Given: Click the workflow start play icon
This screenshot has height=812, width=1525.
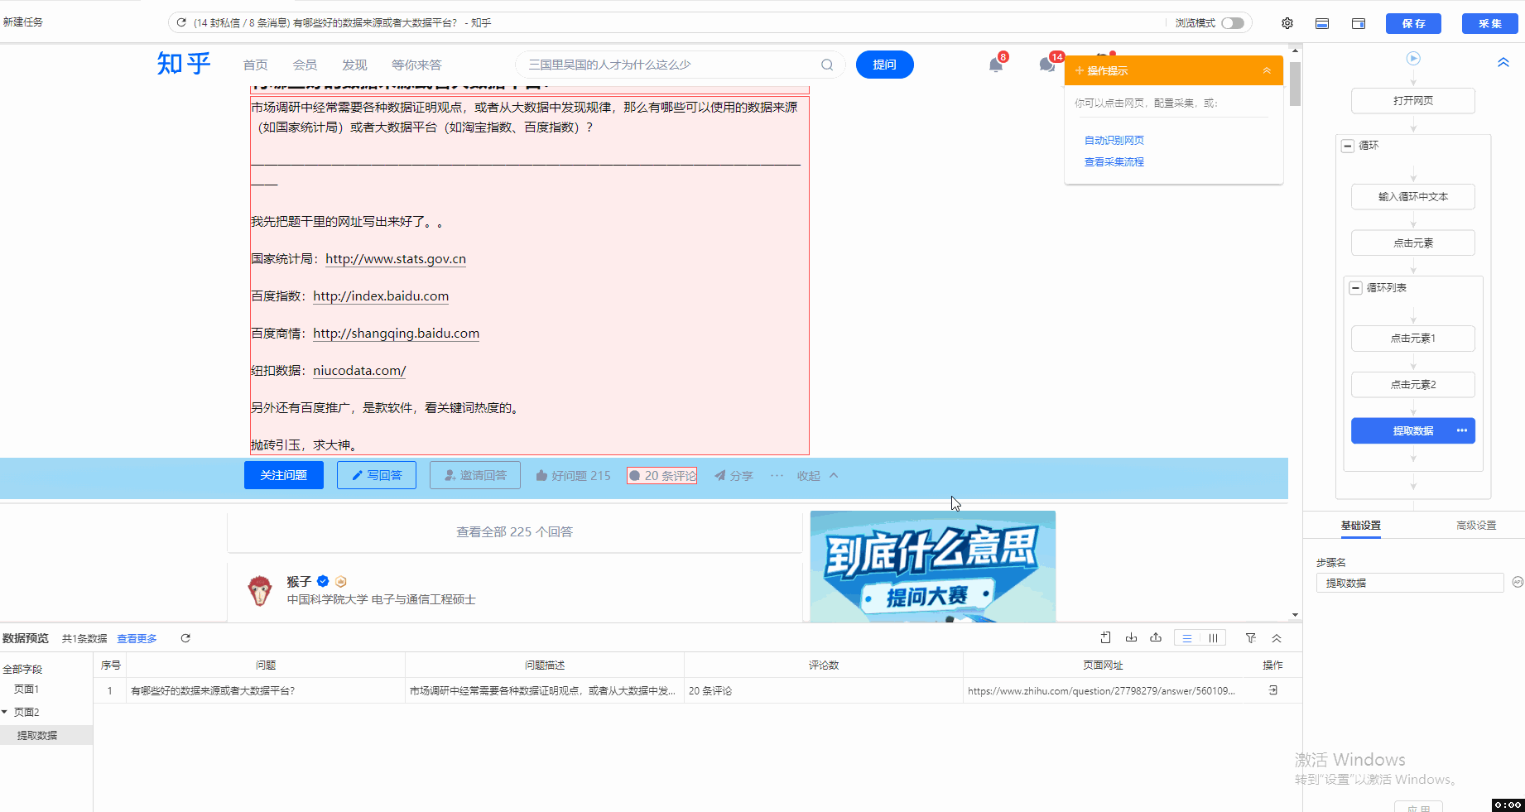Looking at the screenshot, I should click(x=1413, y=59).
